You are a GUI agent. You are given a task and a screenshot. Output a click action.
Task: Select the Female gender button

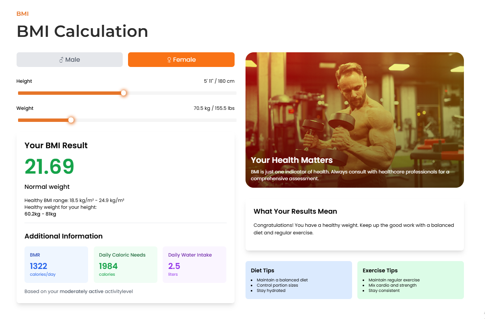point(181,60)
